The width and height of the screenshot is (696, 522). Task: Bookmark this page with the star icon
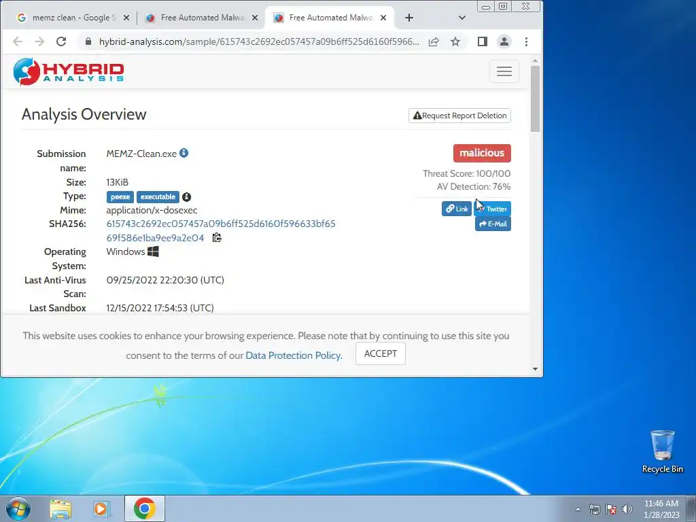pyautogui.click(x=455, y=41)
